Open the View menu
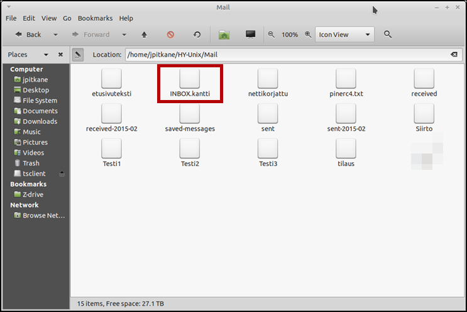The height and width of the screenshot is (312, 467). click(x=49, y=18)
